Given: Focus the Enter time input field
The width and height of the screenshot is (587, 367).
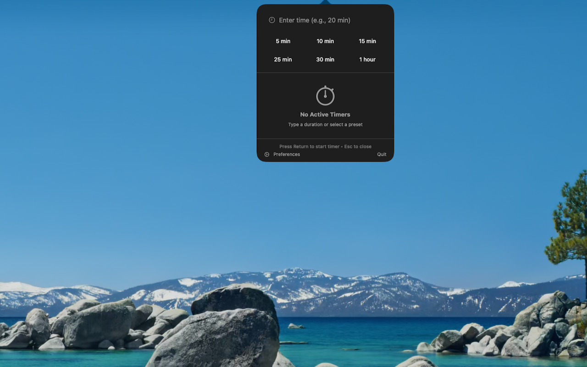Looking at the screenshot, I should (x=316, y=20).
